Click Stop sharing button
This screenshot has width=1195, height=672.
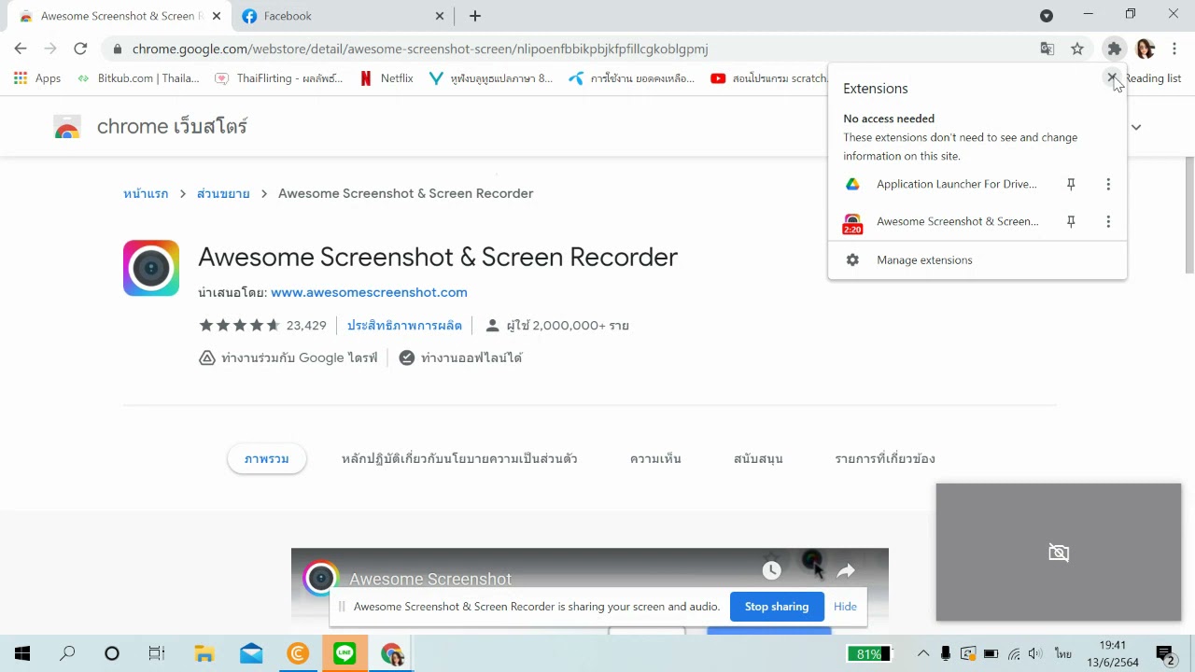tap(777, 607)
